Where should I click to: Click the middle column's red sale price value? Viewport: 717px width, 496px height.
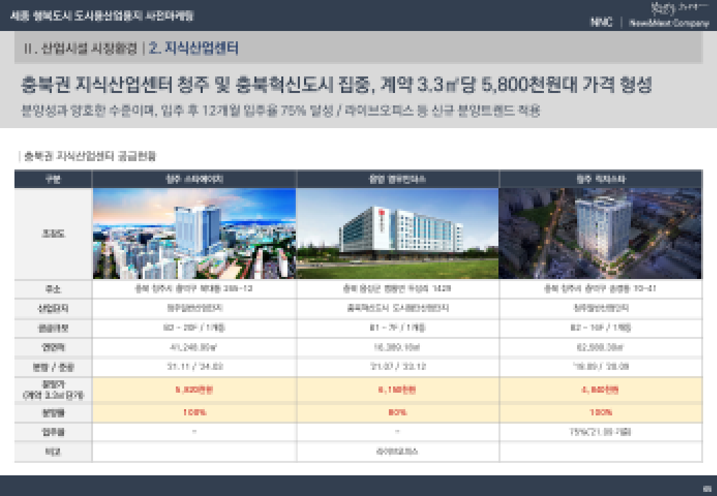click(x=397, y=390)
